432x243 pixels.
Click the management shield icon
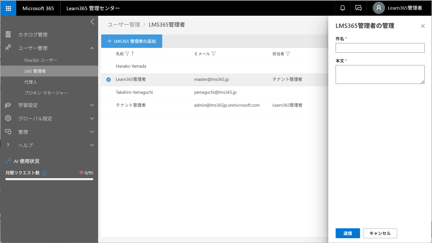pyautogui.click(x=8, y=132)
